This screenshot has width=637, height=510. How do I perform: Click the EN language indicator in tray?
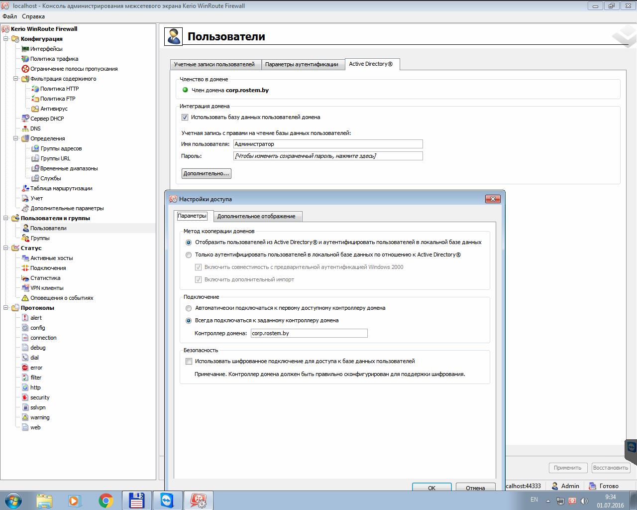[534, 499]
